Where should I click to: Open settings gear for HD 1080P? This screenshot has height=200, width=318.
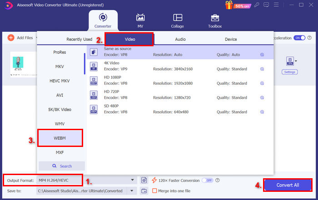[262, 83]
